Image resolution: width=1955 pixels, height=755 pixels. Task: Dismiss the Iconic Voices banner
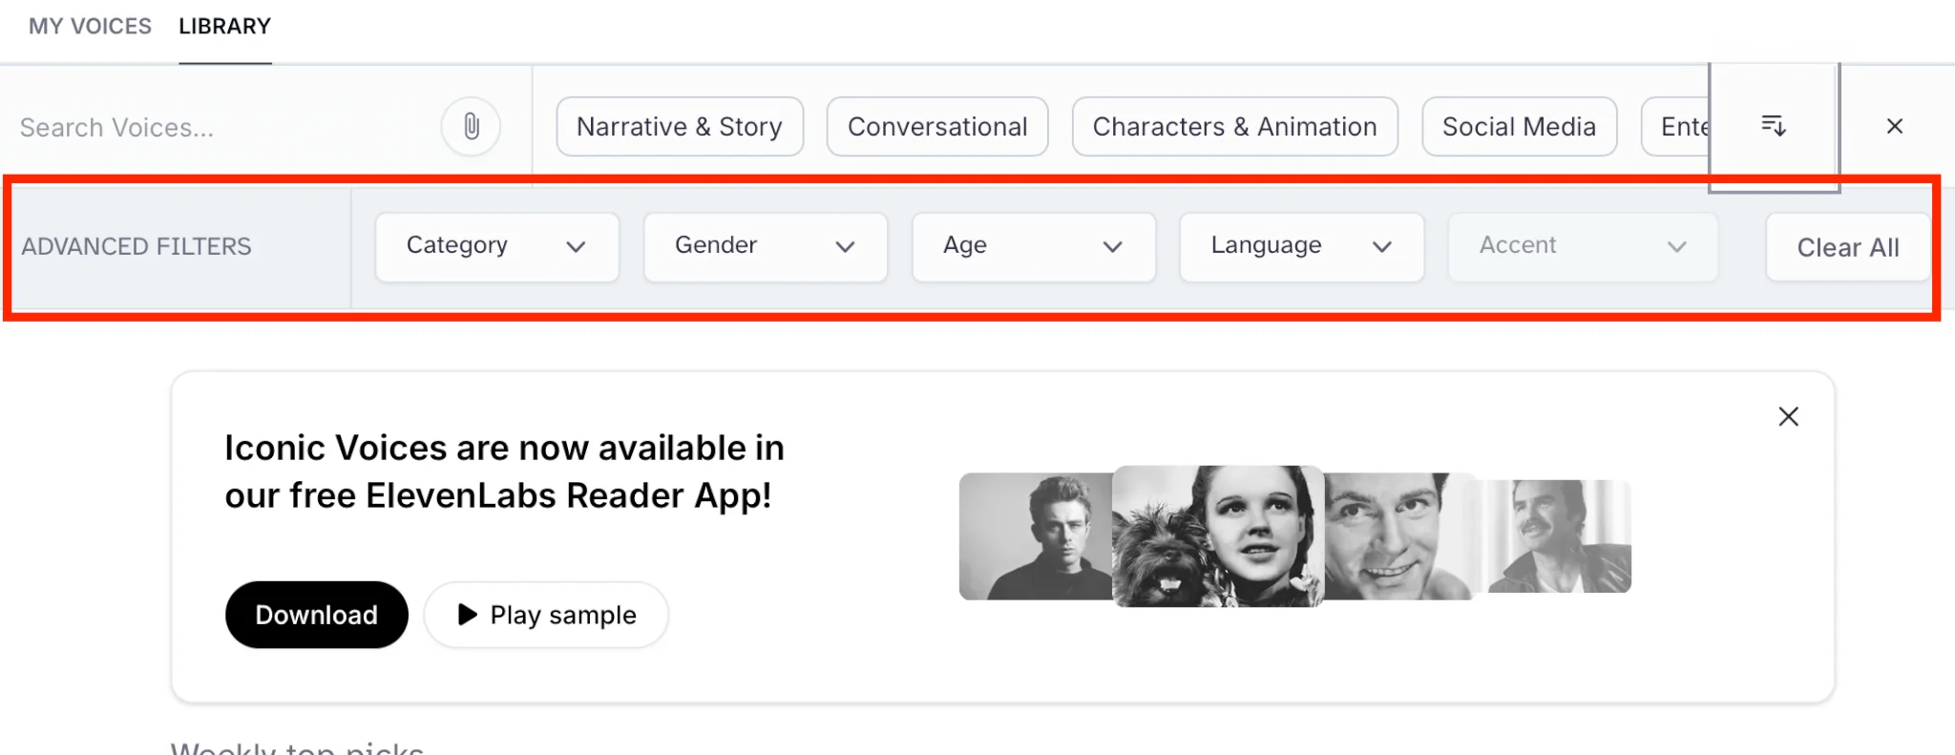(1788, 416)
